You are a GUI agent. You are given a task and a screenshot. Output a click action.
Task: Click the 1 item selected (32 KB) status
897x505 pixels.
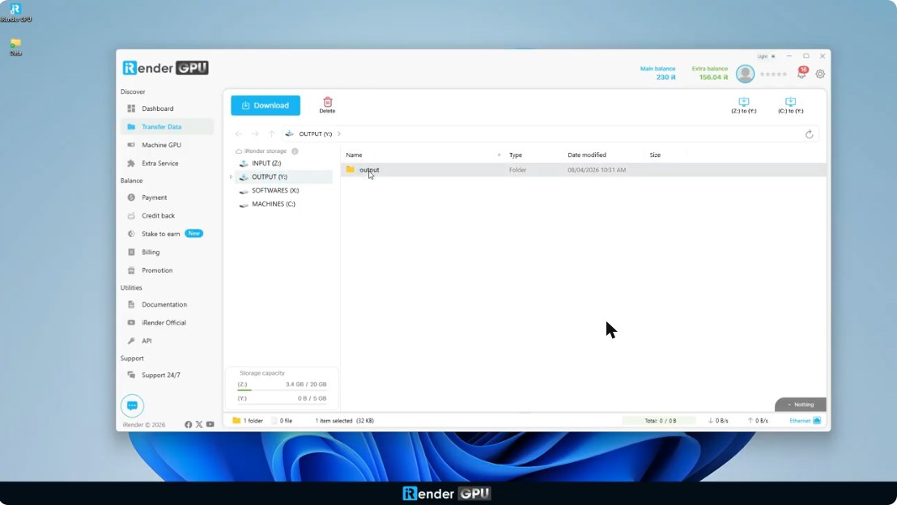point(344,420)
